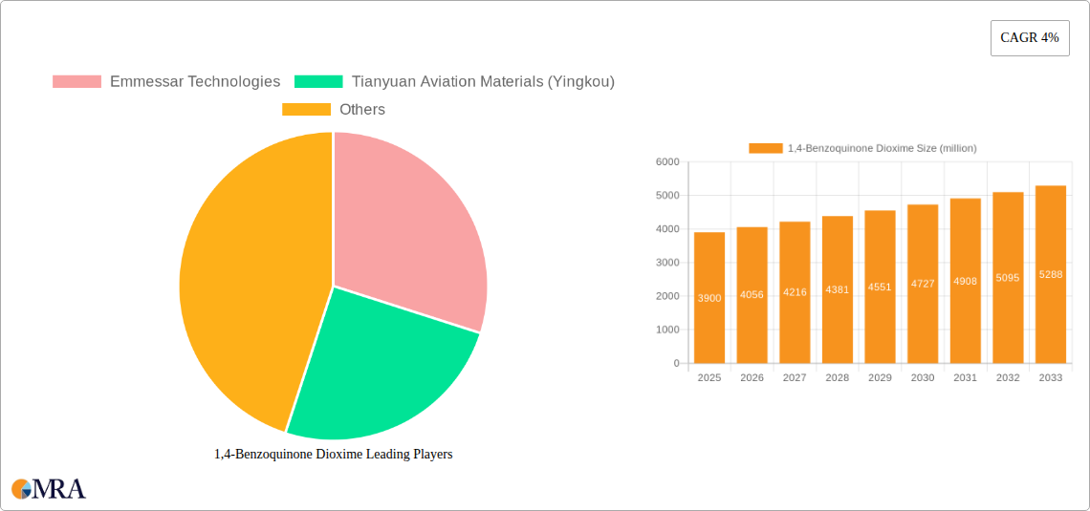Image resolution: width=1090 pixels, height=511 pixels.
Task: Click the 6000 y-axis label
Action: coord(667,161)
